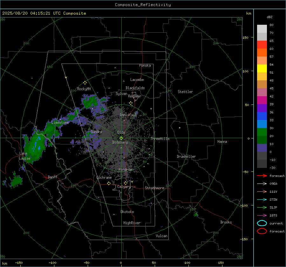This screenshot has width=286, height=267.
Task: Click the light gray 80 dBZ swatch
Action: click(262, 29)
